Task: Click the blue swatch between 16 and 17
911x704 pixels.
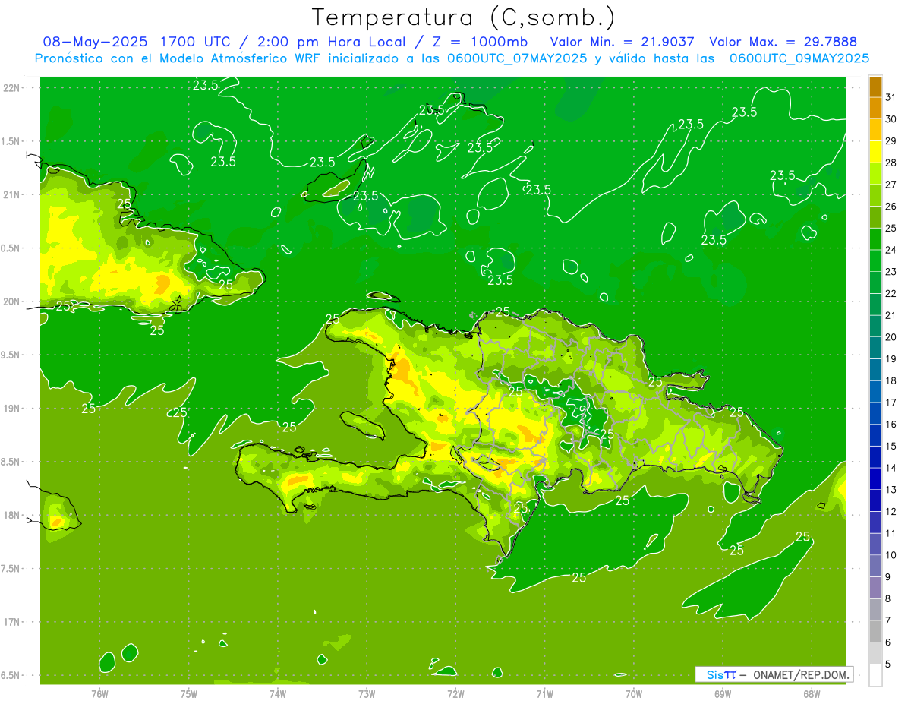Action: point(875,413)
